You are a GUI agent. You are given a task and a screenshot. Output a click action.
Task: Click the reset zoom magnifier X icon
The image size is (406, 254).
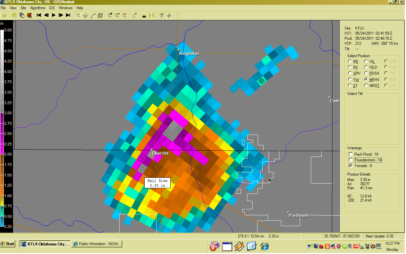pos(125,15)
